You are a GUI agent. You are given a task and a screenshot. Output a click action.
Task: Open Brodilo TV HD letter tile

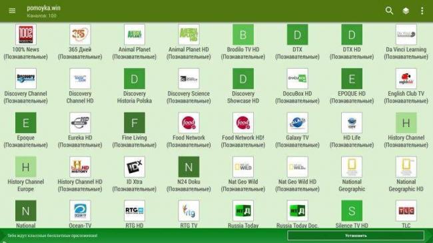[243, 35]
